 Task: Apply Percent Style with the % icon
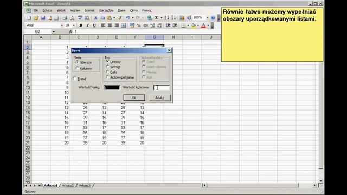139,25
